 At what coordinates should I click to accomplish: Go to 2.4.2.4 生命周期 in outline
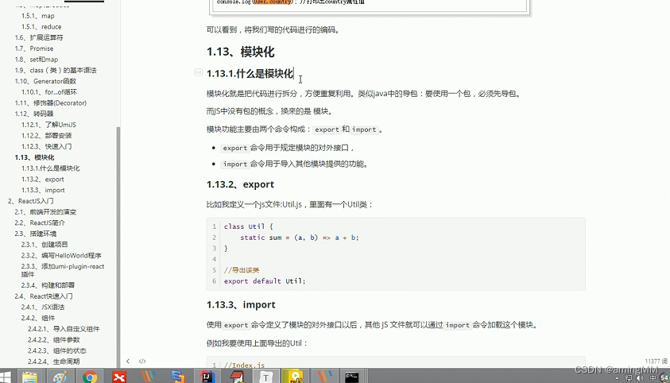(54, 362)
